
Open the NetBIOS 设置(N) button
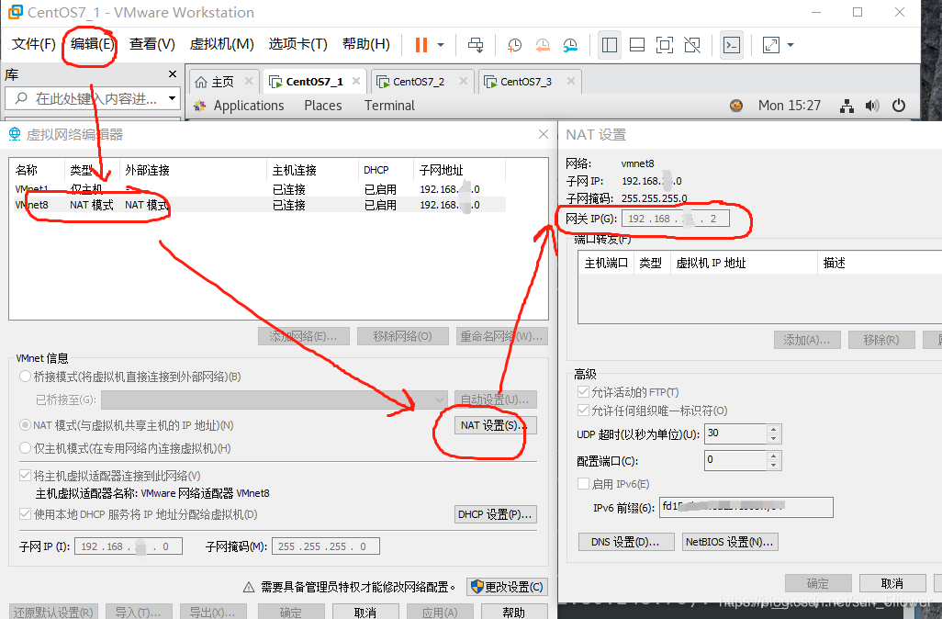730,542
